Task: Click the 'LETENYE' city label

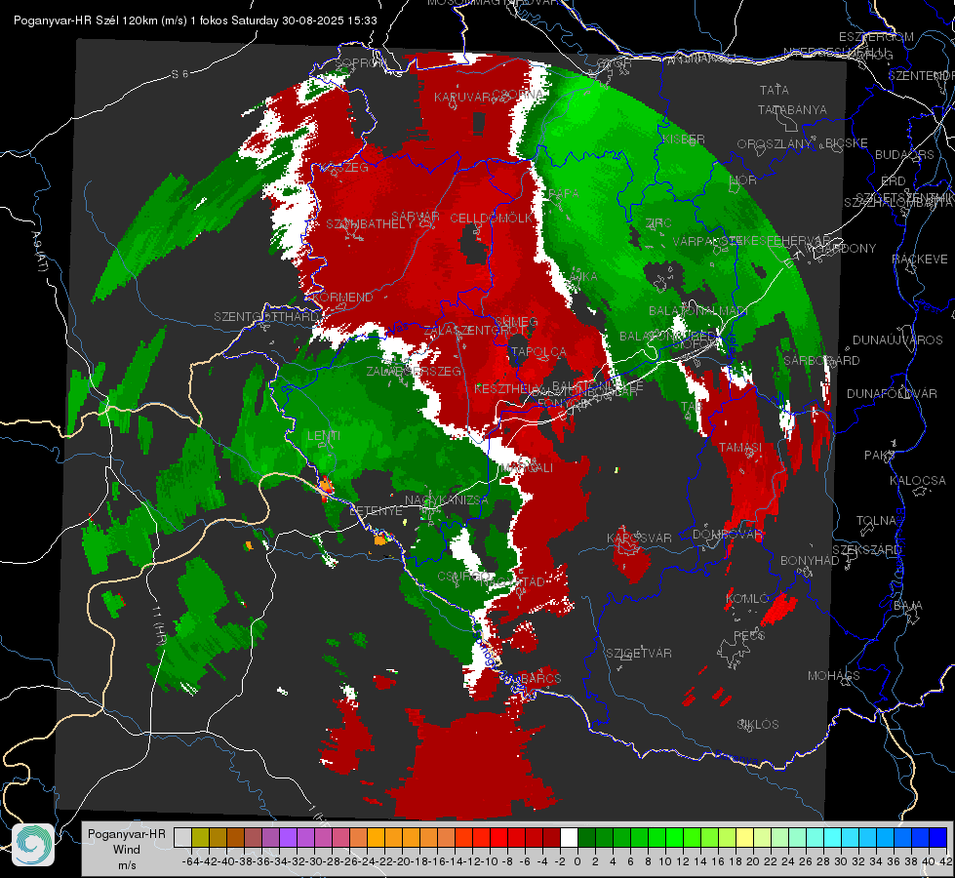Action: coord(376,510)
